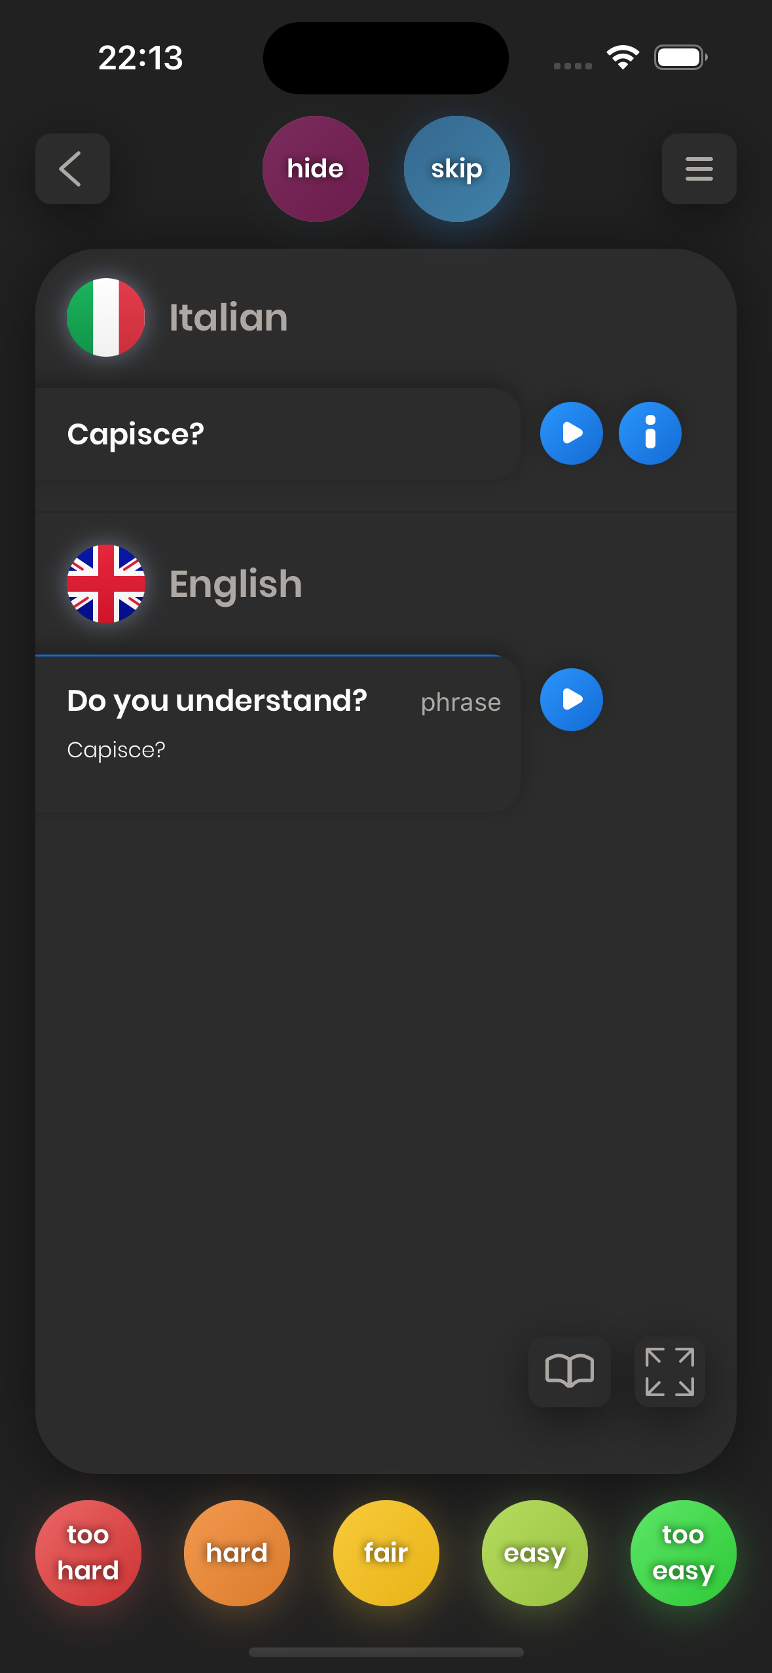
Task: Play English audio for translation
Action: point(571,700)
